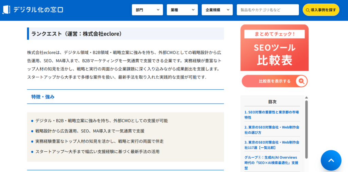Expand the 業種 dropdown menu
The width and height of the screenshot is (348, 172).
[x=182, y=10]
